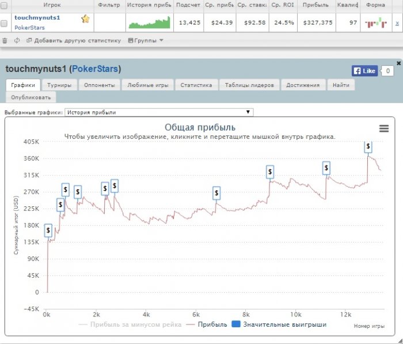This screenshot has width=403, height=344.
Task: Toggle Значительные выигрыши legend item
Action: click(x=279, y=324)
